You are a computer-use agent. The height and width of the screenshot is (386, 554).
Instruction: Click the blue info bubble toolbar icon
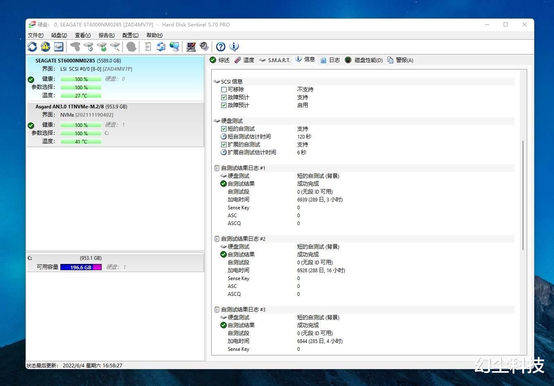click(x=234, y=47)
